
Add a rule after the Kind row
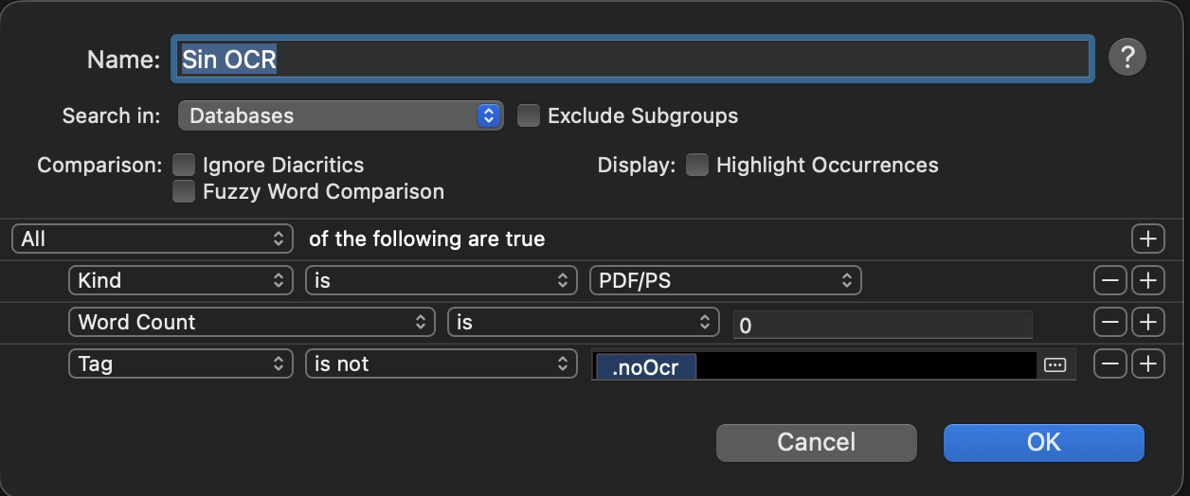(x=1147, y=280)
